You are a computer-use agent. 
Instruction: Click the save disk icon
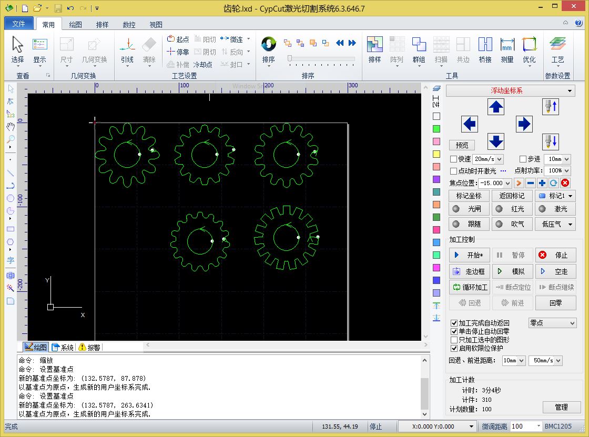58,8
